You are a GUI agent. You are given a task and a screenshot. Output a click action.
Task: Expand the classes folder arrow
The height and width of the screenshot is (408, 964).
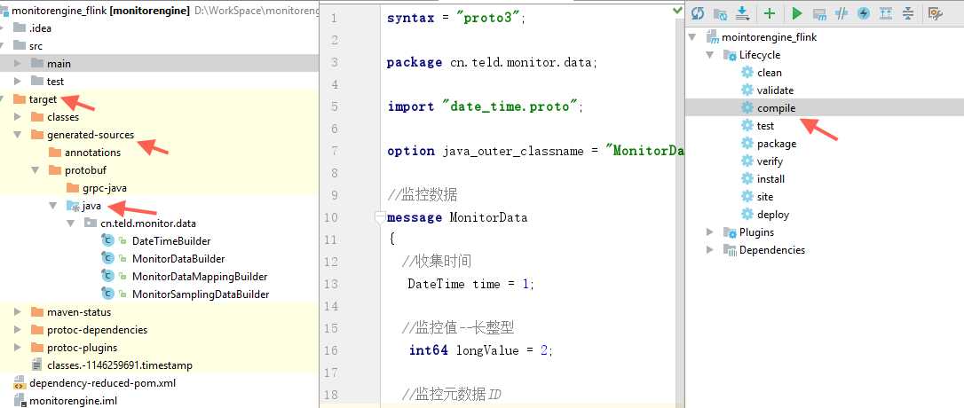[x=17, y=117]
